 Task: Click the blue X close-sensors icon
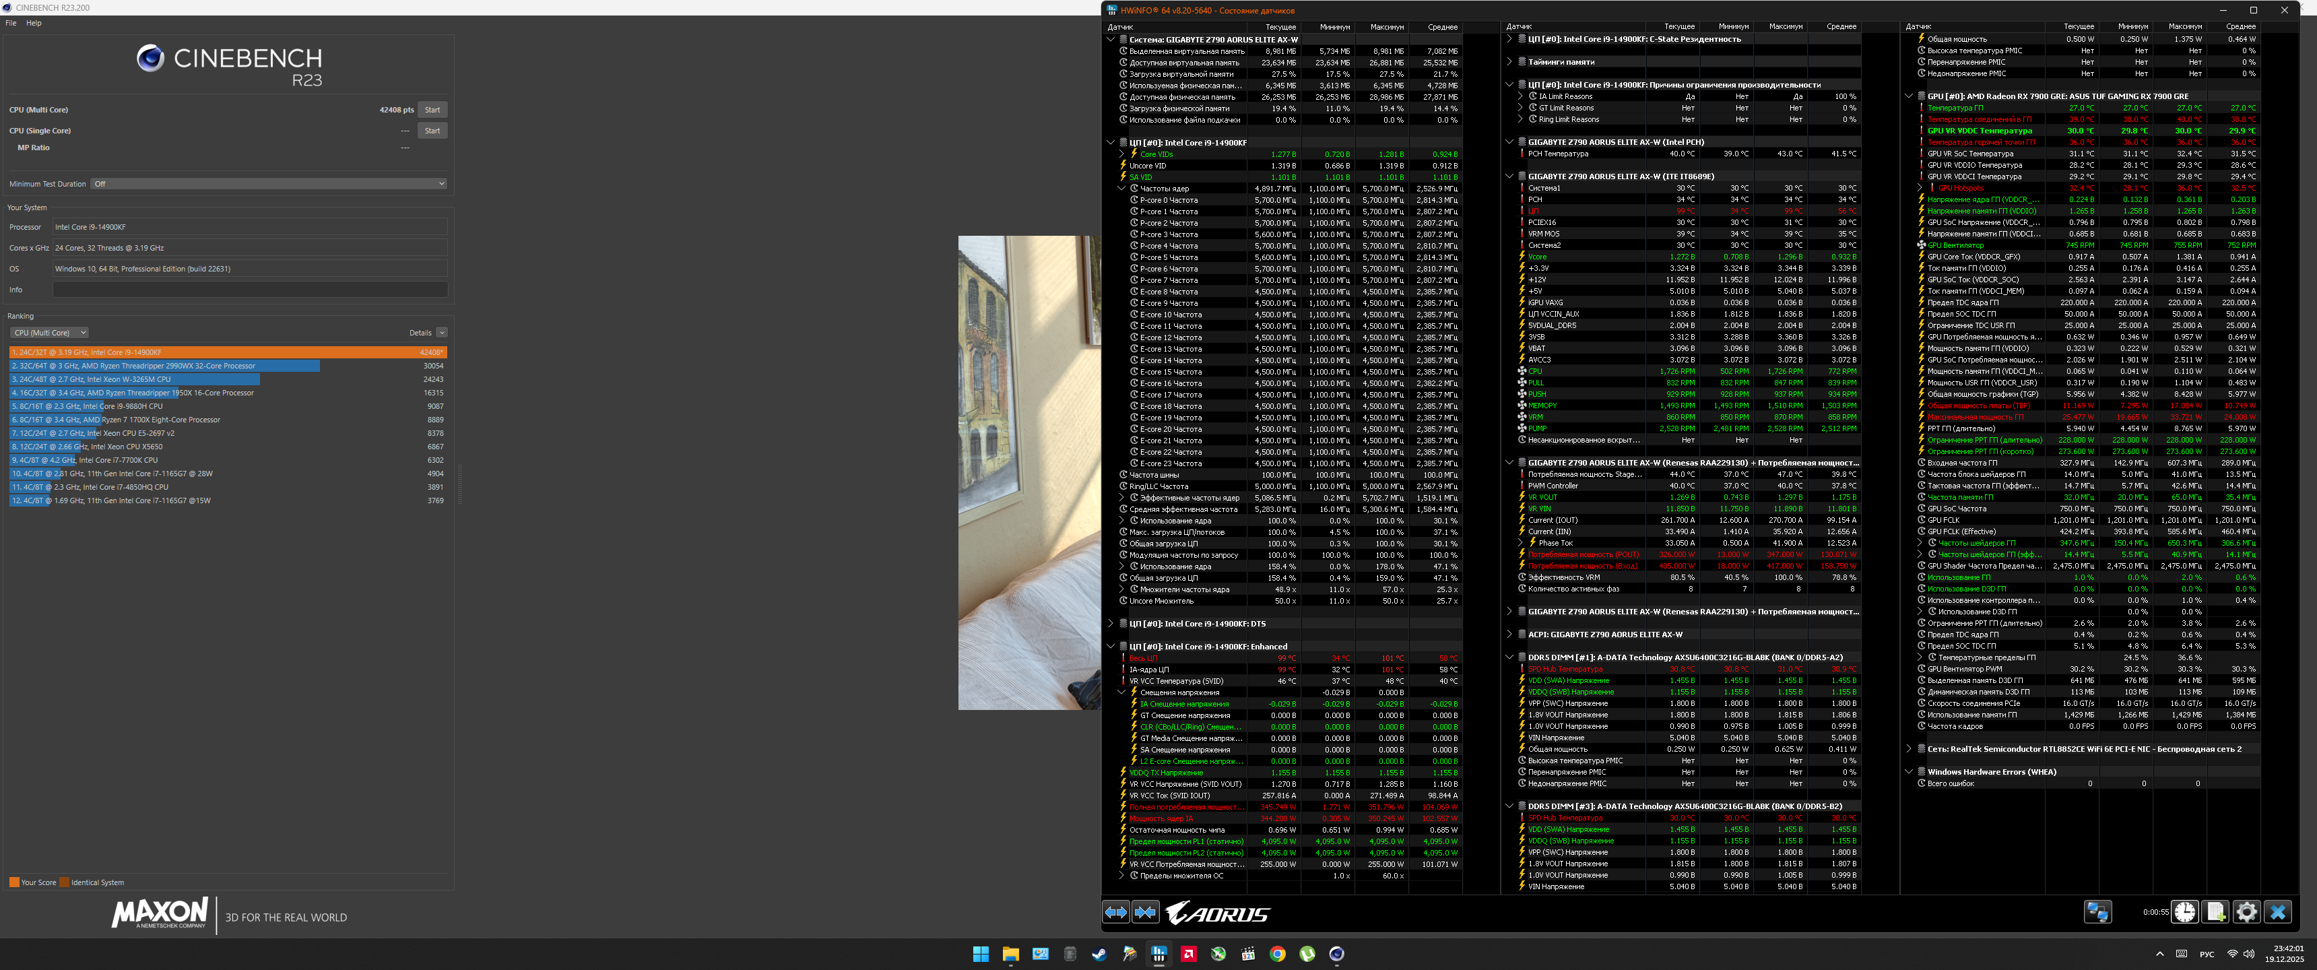click(2277, 913)
